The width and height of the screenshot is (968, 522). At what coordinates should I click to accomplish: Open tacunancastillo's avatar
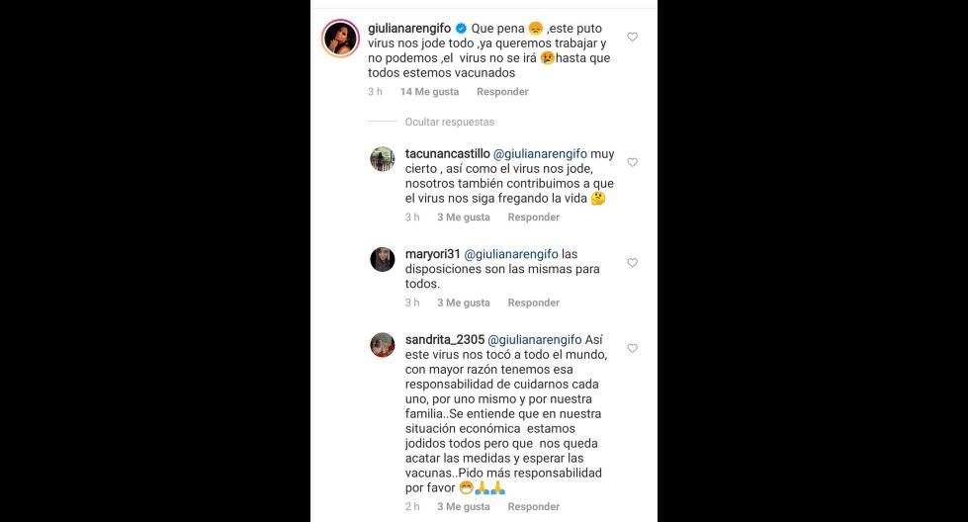[382, 159]
